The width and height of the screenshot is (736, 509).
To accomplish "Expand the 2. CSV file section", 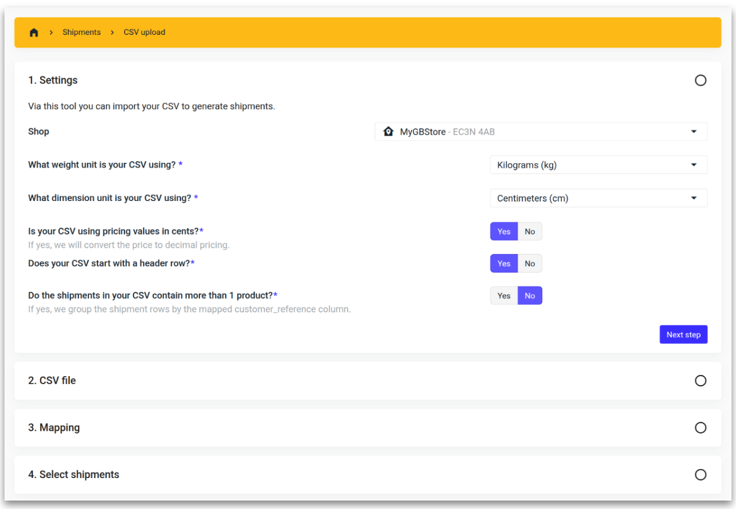I will pos(52,381).
